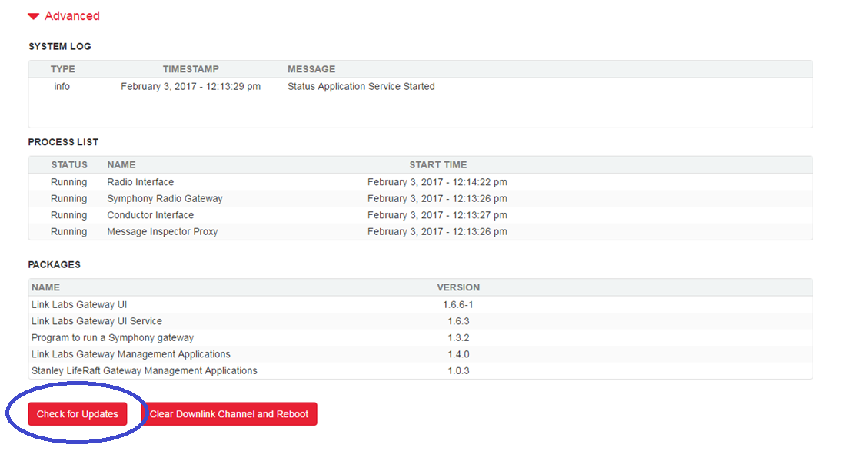Click Clear Downlink Channel and Reboot
858x461 pixels.
coord(229,414)
